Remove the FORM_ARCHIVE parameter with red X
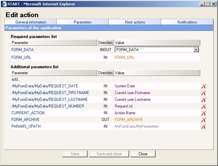The height and width of the screenshot is (166, 218). click(x=203, y=120)
